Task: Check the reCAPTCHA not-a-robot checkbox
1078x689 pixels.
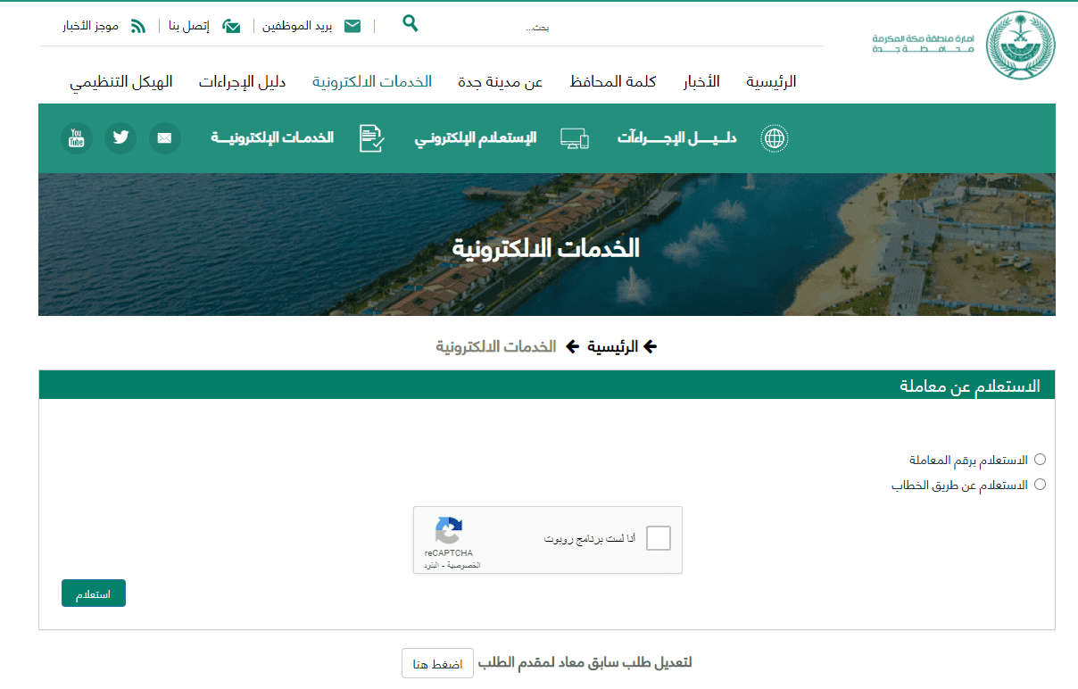Action: pyautogui.click(x=659, y=539)
